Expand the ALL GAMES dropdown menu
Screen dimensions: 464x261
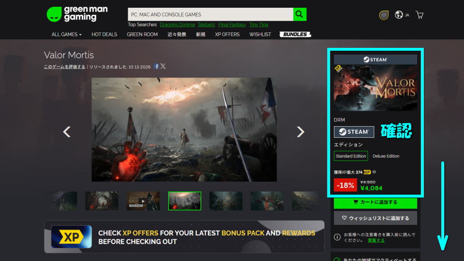pyautogui.click(x=66, y=34)
